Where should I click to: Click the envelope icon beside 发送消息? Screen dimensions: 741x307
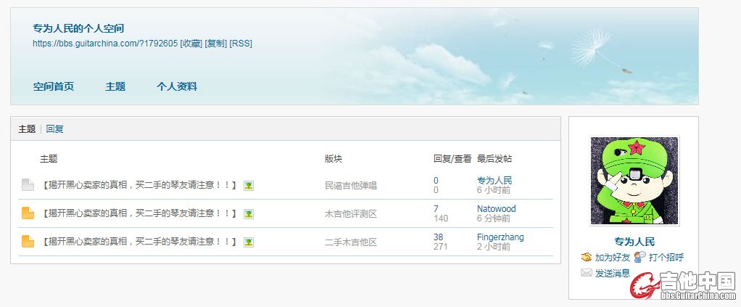[587, 273]
